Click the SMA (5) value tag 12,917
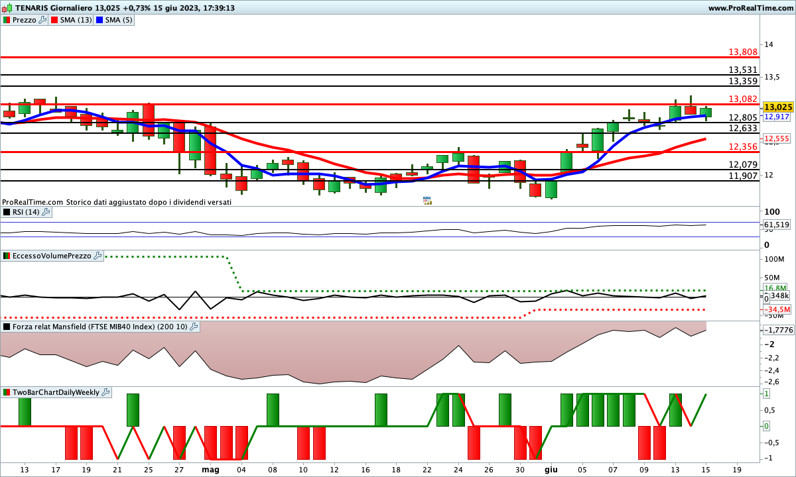The image size is (796, 477). tap(777, 117)
